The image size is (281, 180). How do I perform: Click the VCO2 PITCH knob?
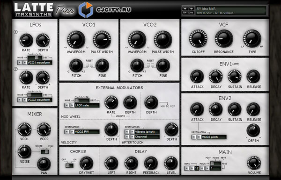click(137, 65)
